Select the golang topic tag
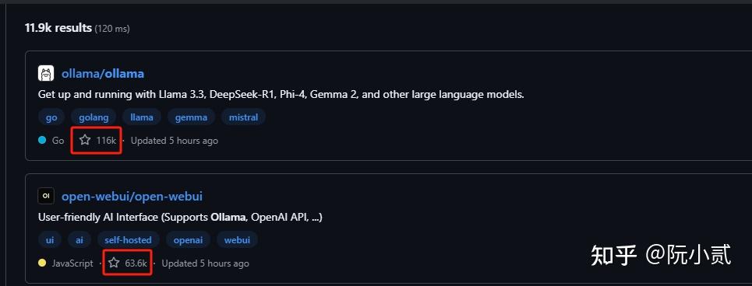 [x=94, y=117]
